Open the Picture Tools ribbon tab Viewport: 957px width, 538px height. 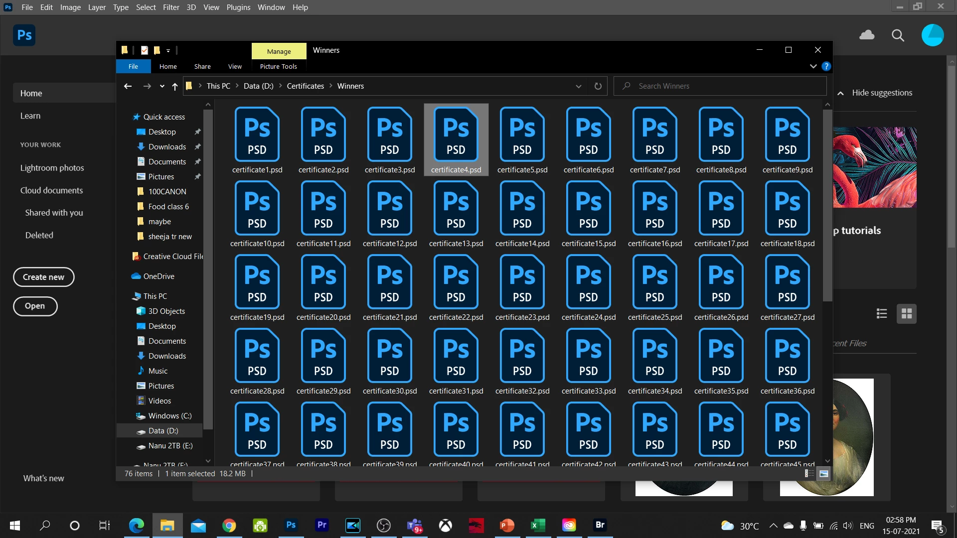click(x=278, y=66)
